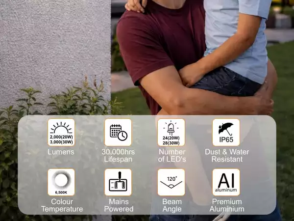Select the 30,000hrs calendar clock icon

[118, 132]
